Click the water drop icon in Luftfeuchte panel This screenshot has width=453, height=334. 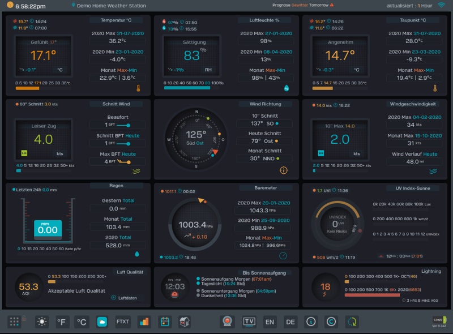pos(287,88)
